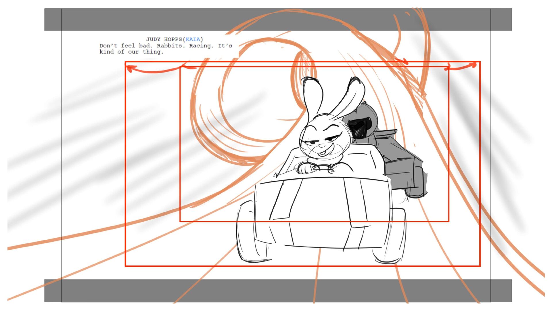Select the JUDY HOPPS character heading
Viewport: 552px width, 311px height.
[x=164, y=39]
